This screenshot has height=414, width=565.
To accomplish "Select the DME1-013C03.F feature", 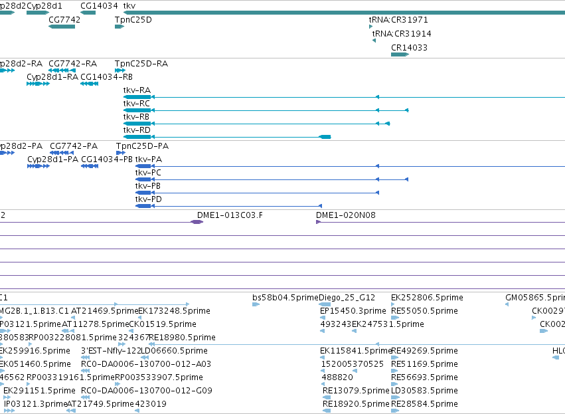I will [x=197, y=222].
